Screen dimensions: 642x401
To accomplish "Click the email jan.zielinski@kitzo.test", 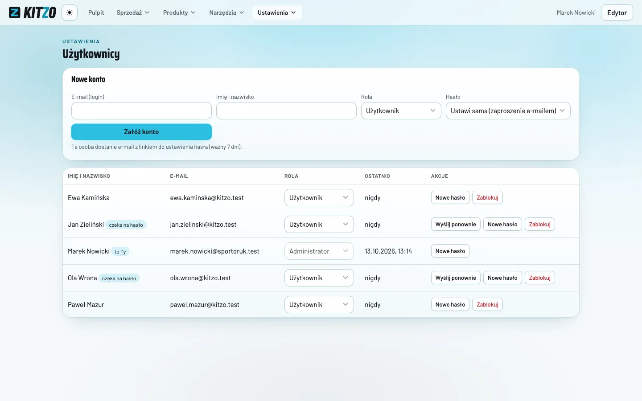I will click(x=203, y=225).
